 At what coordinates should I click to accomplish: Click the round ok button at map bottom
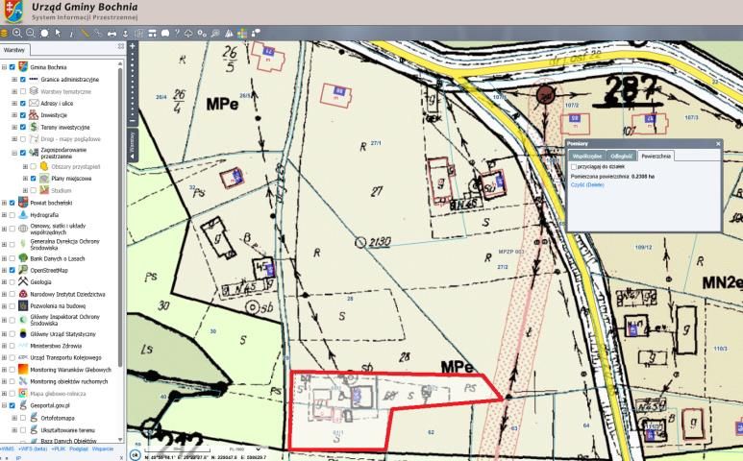pos(136,455)
